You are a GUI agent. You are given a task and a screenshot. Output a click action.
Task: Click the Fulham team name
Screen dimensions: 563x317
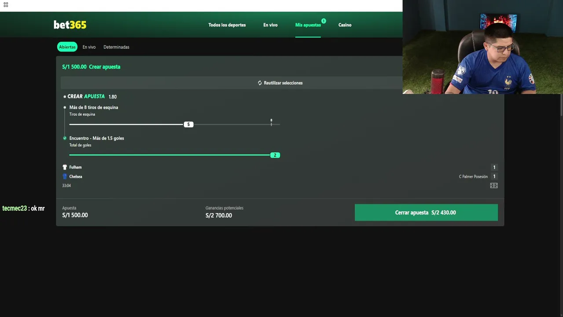tap(75, 167)
